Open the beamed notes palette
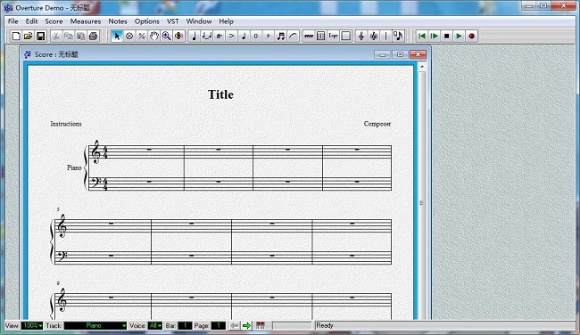The image size is (580, 335). click(x=281, y=37)
